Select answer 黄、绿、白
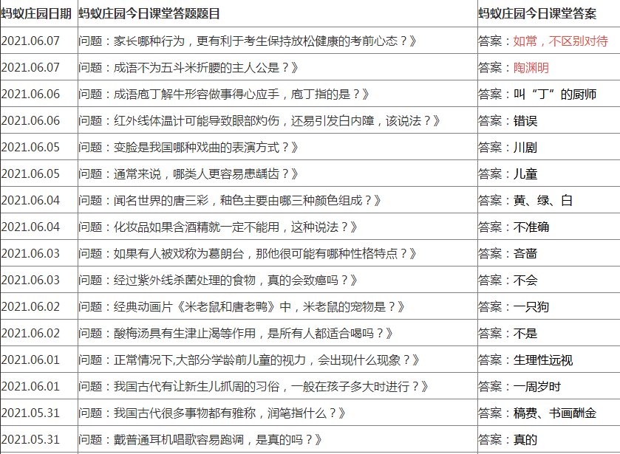 click(543, 200)
